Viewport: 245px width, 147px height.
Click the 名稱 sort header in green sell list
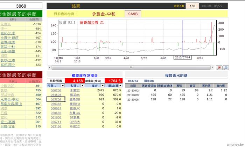coord(13,19)
